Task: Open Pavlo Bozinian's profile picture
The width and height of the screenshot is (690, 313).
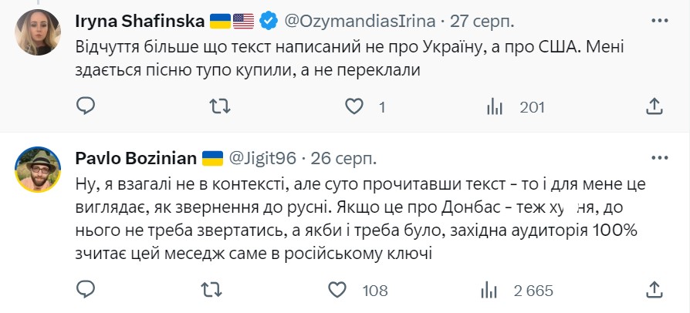Action: click(x=38, y=169)
